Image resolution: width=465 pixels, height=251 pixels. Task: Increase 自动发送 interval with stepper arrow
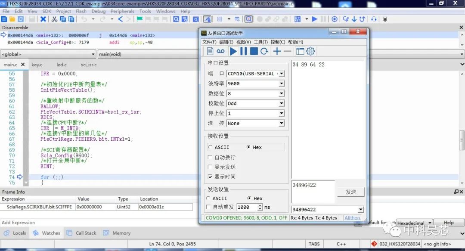[261, 205]
